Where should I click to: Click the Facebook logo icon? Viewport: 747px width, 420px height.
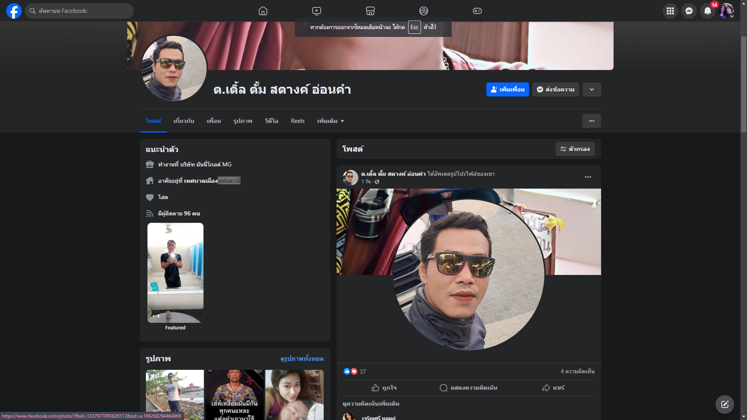click(x=14, y=11)
